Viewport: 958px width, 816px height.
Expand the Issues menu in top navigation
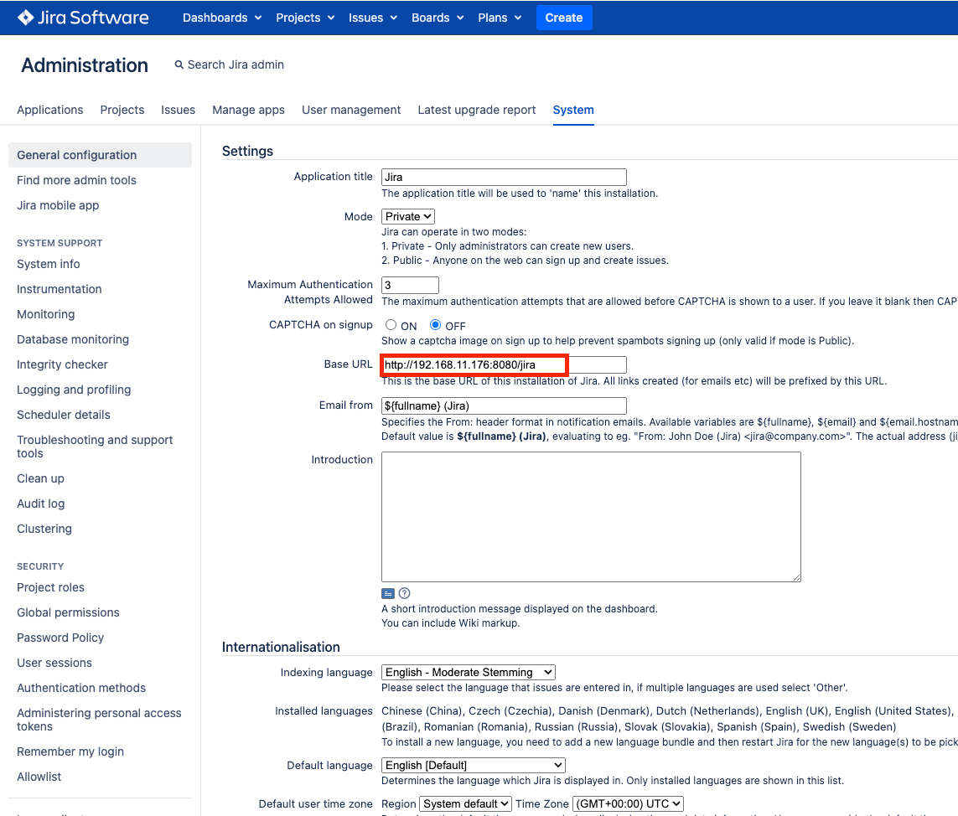point(373,18)
